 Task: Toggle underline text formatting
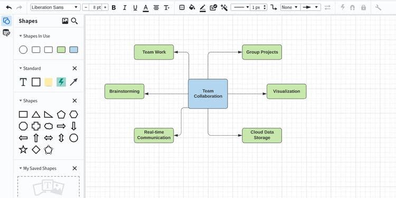coord(135,7)
